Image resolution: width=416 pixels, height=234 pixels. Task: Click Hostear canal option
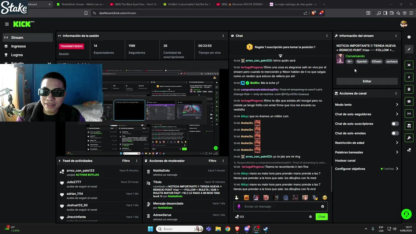[x=345, y=161]
